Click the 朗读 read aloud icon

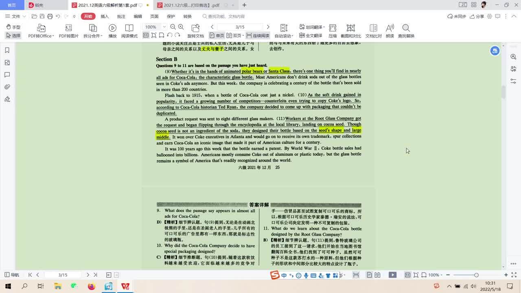tap(390, 28)
